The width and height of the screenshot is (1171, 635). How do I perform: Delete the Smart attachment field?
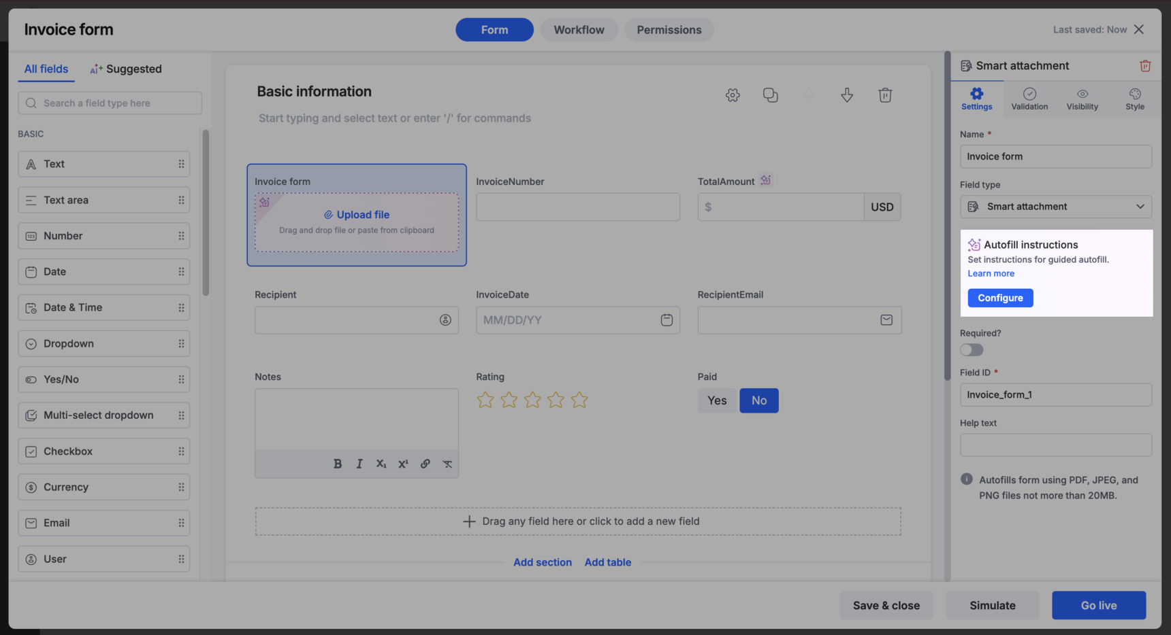click(x=1145, y=66)
